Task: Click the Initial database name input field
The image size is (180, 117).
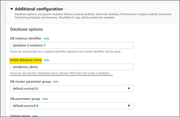Action: pos(72,67)
